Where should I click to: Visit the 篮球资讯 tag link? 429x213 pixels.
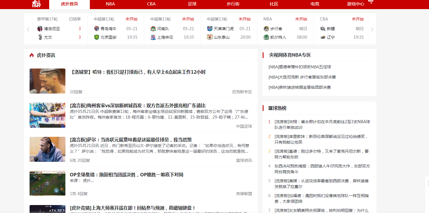click(x=244, y=160)
